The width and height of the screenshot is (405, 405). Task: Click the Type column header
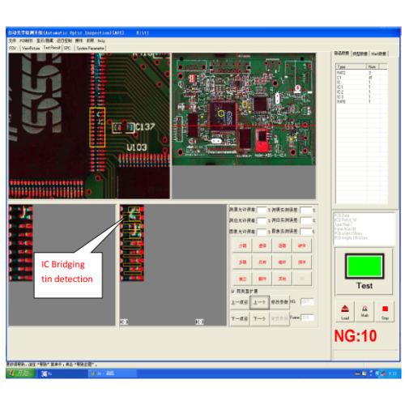pos(352,66)
